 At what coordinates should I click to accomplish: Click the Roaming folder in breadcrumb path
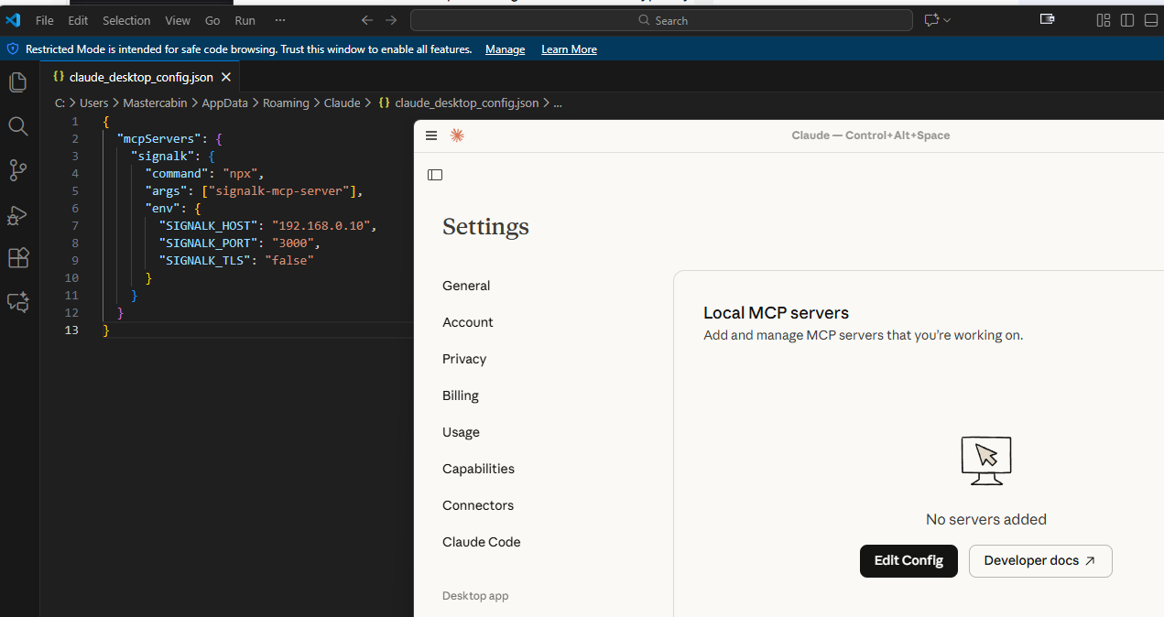click(286, 103)
